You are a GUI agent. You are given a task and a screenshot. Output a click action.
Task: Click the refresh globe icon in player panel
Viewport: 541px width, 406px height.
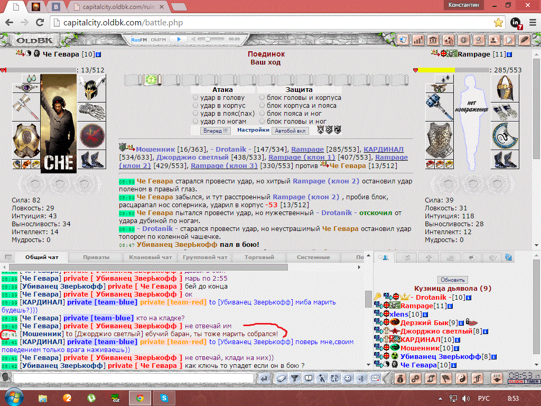click(x=508, y=257)
